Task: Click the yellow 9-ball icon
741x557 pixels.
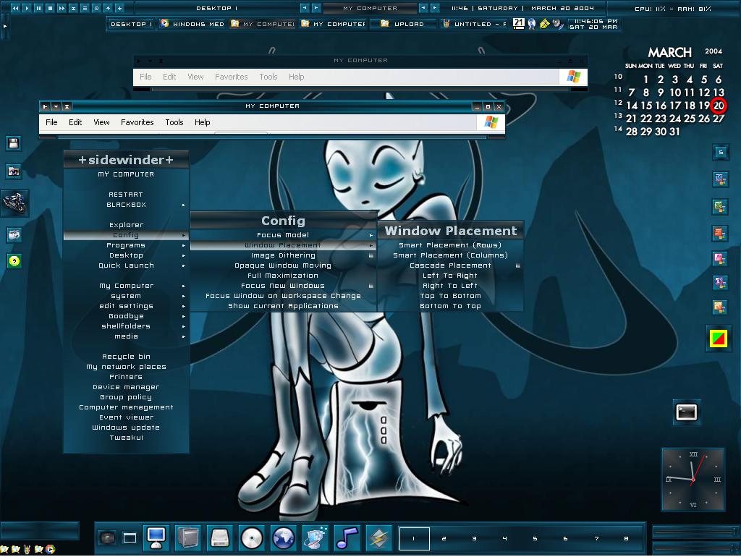Action: pos(14,261)
